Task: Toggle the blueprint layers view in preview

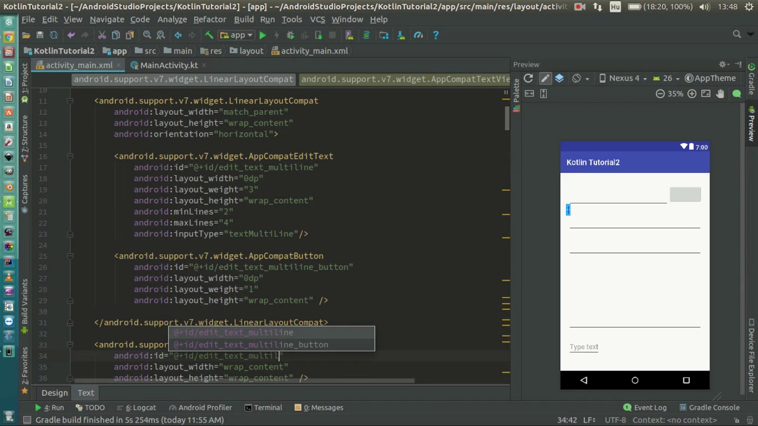Action: (x=560, y=78)
